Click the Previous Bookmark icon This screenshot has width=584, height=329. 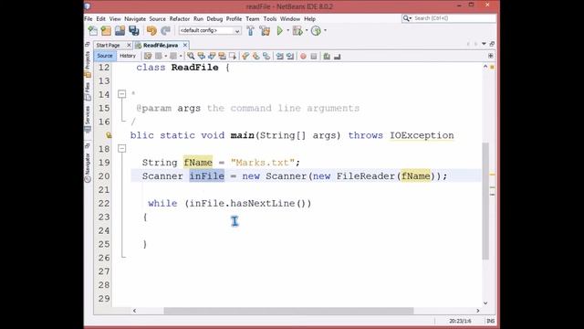click(245, 57)
